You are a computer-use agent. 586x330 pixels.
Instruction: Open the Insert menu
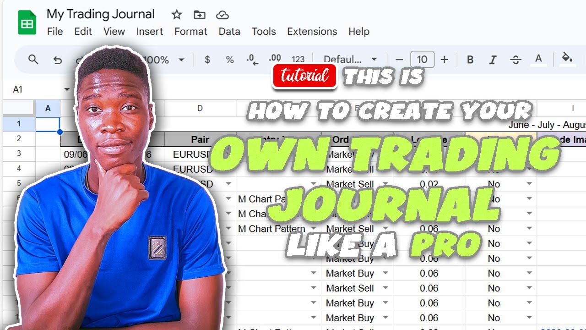pos(150,32)
